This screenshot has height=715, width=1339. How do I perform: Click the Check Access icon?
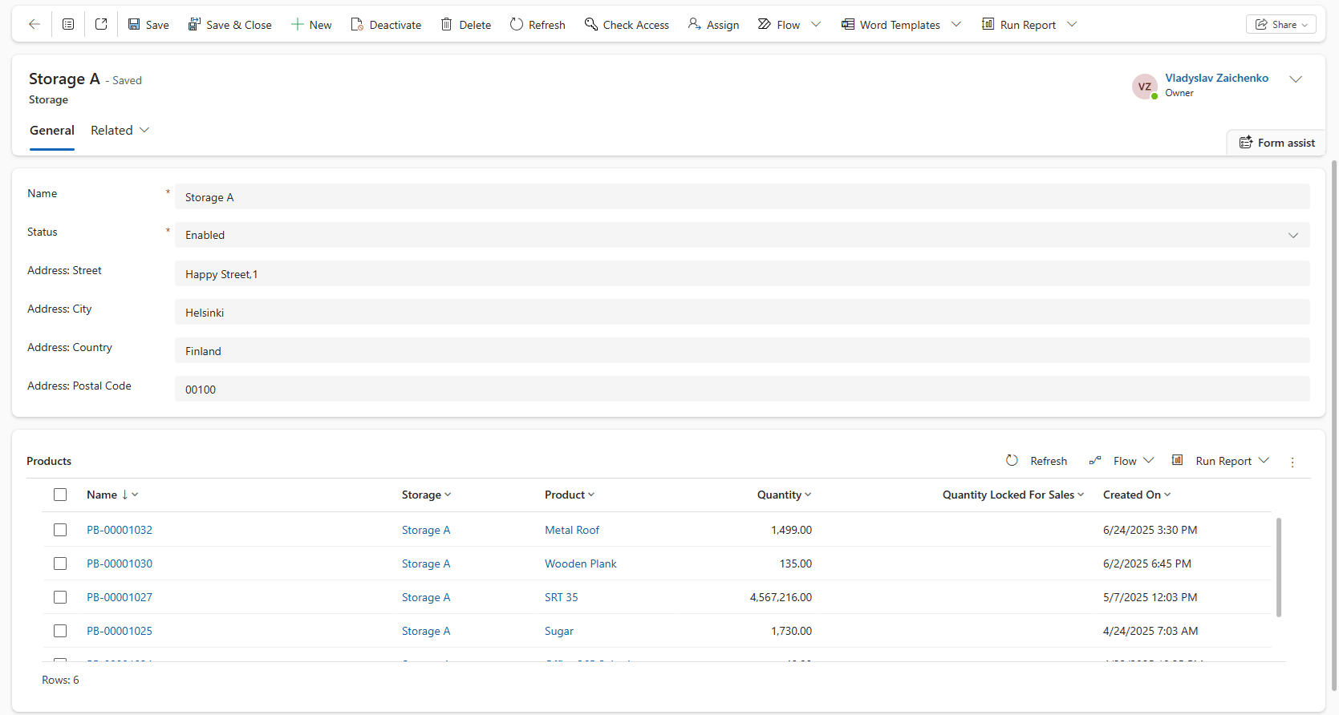pyautogui.click(x=591, y=25)
